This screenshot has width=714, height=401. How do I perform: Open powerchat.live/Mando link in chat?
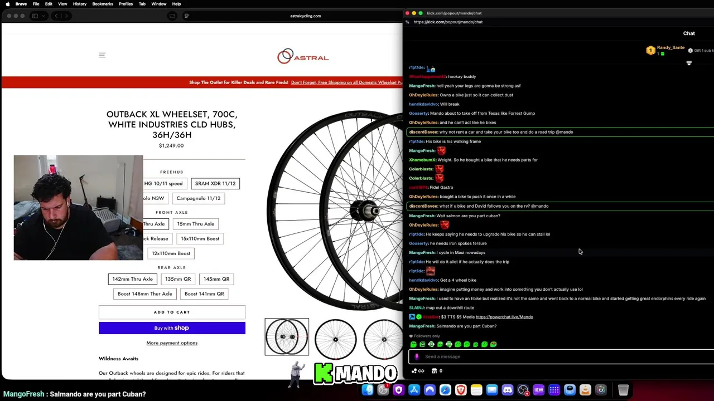click(x=504, y=317)
